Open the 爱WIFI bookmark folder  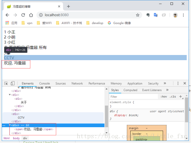tap(44, 23)
